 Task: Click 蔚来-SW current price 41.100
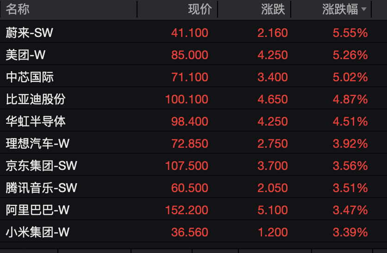pyautogui.click(x=190, y=33)
